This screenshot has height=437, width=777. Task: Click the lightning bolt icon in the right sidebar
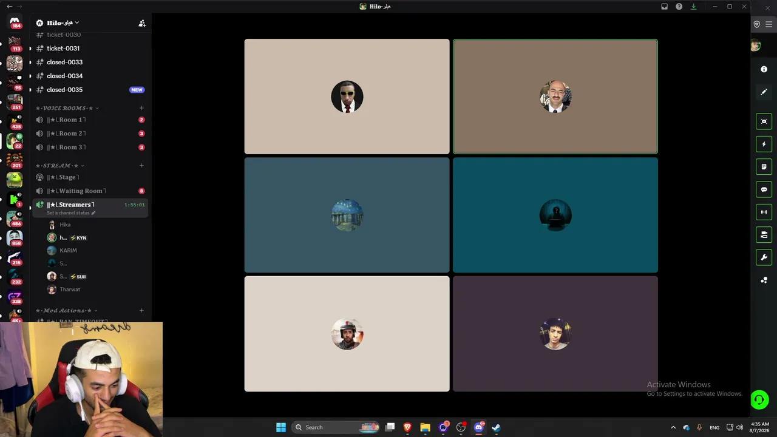[764, 144]
